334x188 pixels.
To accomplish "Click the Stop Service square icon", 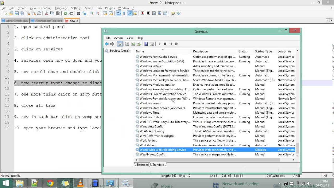I will click(x=165, y=44).
